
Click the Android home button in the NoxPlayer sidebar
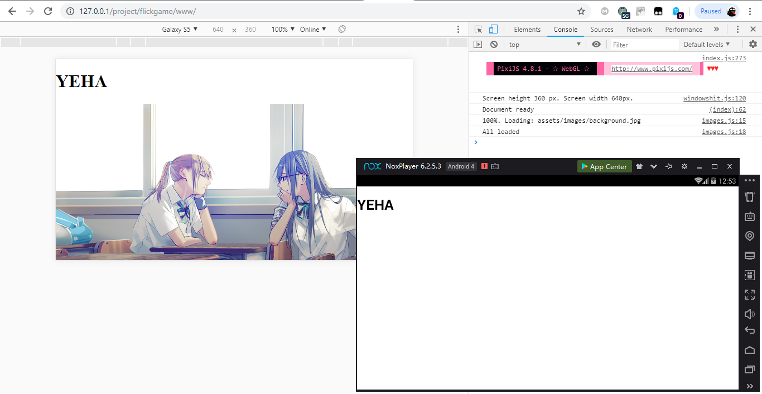(x=750, y=350)
